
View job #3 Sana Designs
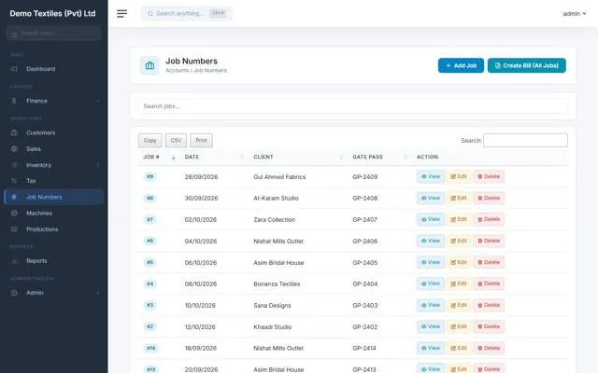coord(431,305)
